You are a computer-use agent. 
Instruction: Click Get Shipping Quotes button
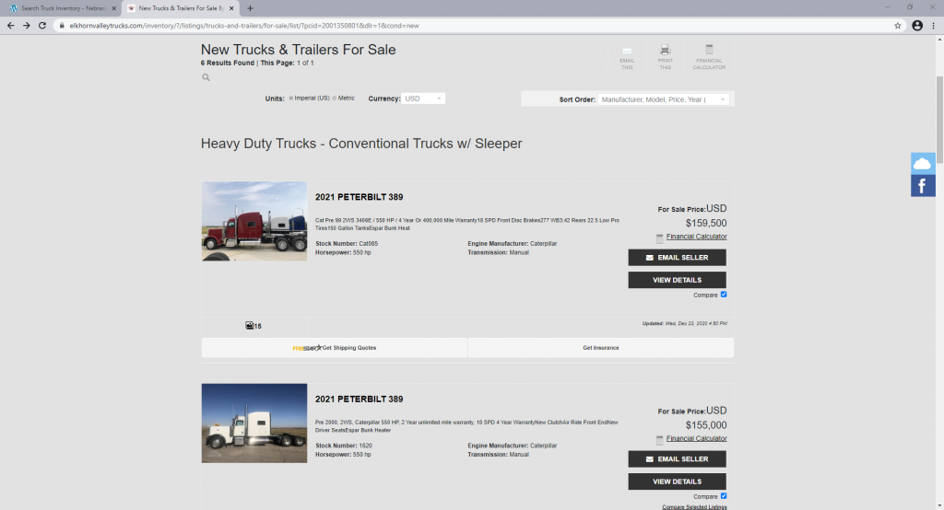point(334,348)
